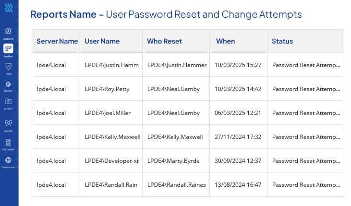Viewport: 351px width, 206px height.
Task: Select the 27/11/2024 17:32 date cell
Action: (x=238, y=137)
